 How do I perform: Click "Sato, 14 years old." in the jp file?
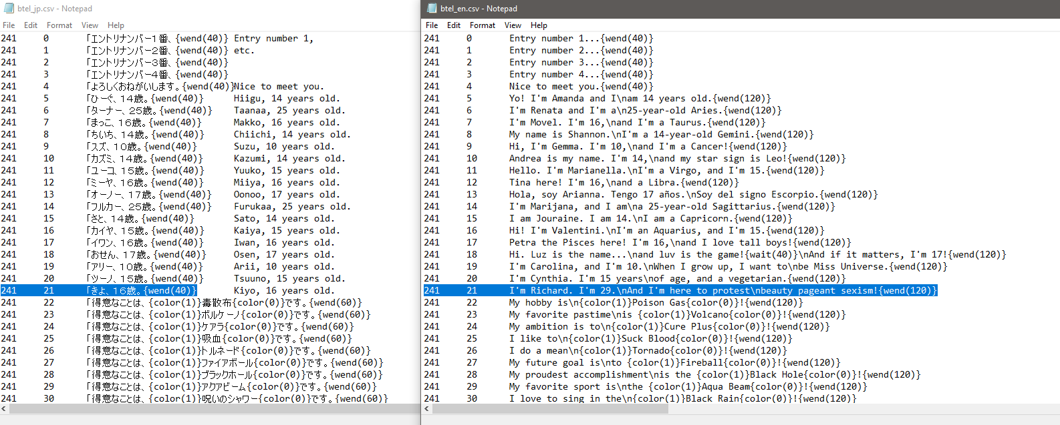284,218
